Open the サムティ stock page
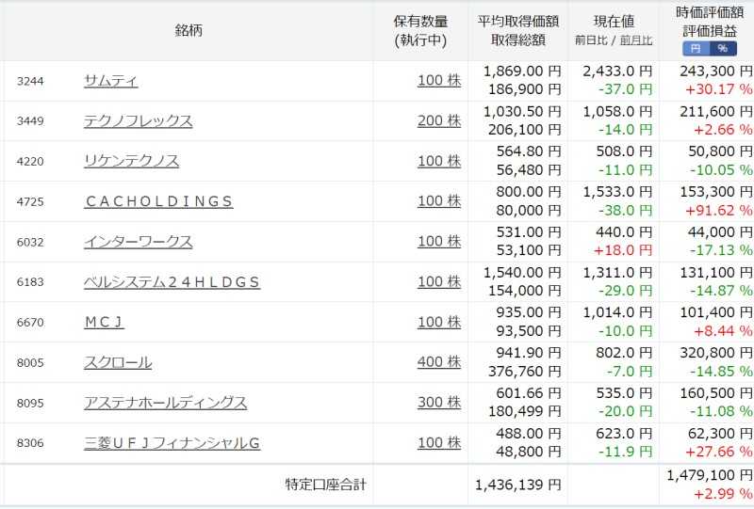The image size is (754, 509). pyautogui.click(x=110, y=81)
